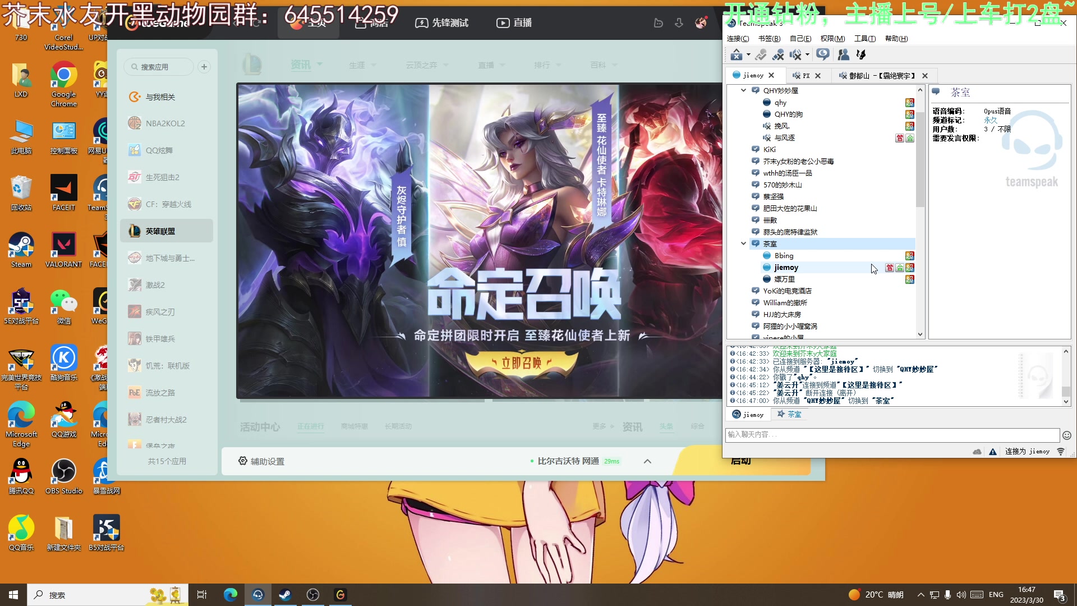Image resolution: width=1077 pixels, height=606 pixels.
Task: Open the 自己(E) menu
Action: pos(800,38)
